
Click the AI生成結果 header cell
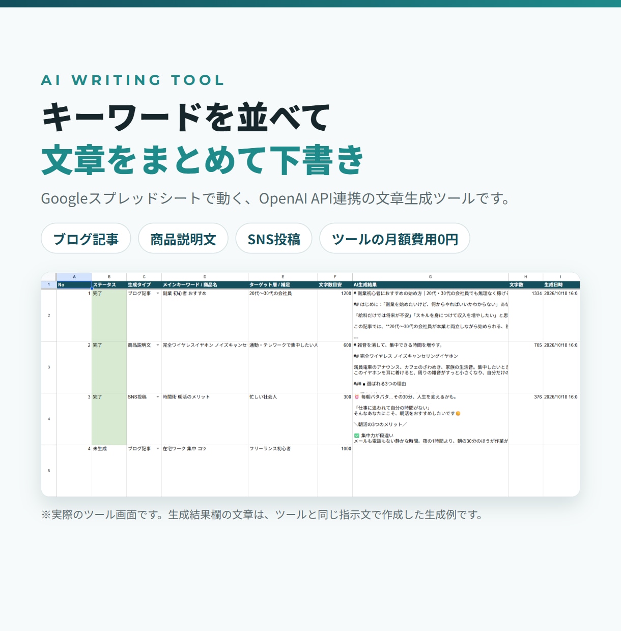[x=430, y=285]
